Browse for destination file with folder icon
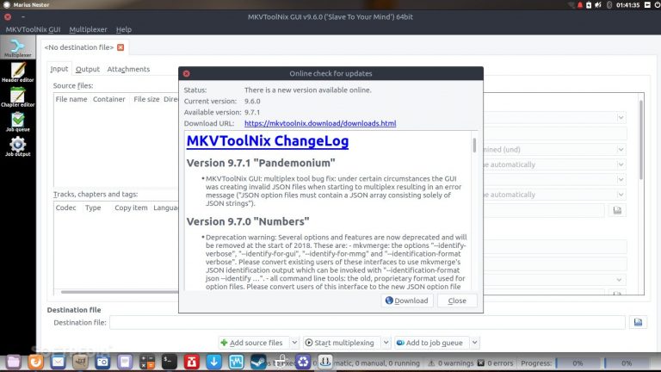The image size is (661, 372). click(638, 322)
